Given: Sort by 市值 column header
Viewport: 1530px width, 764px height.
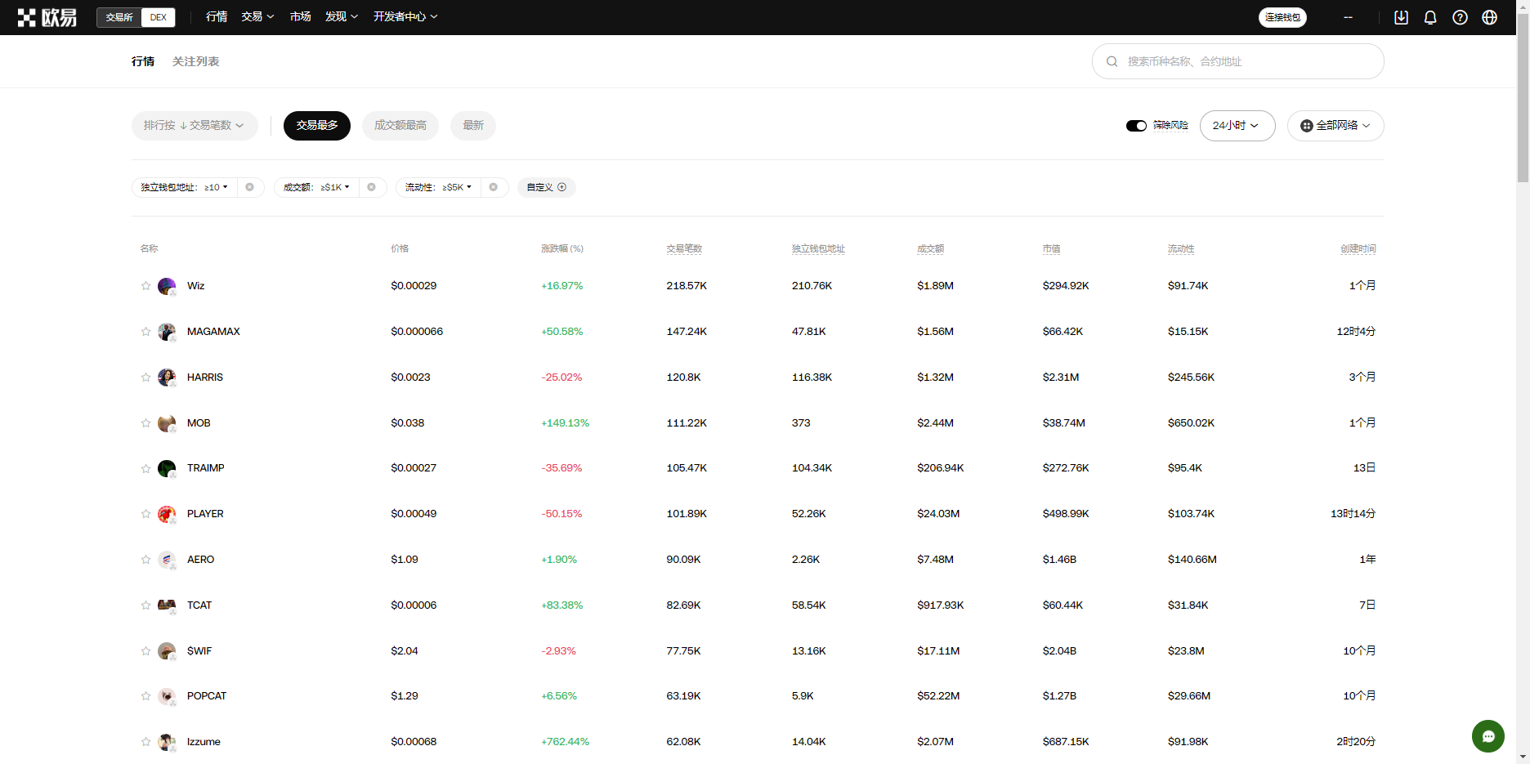Looking at the screenshot, I should 1051,248.
